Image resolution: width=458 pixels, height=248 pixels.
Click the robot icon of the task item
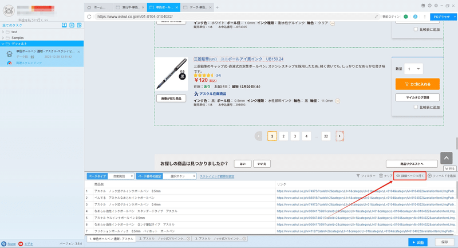point(10,54)
